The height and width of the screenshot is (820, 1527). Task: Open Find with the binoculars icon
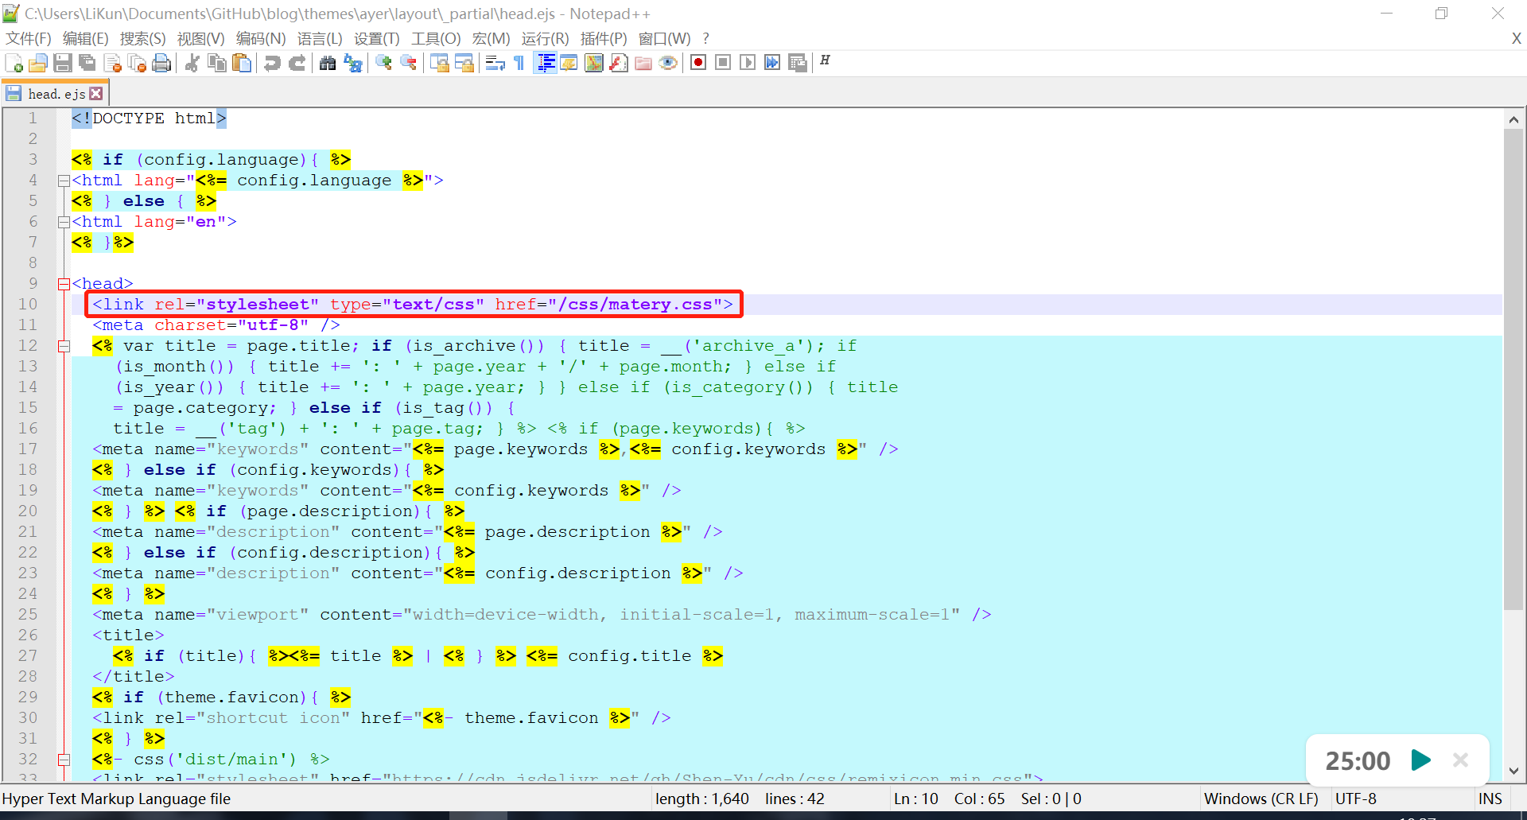[328, 63]
